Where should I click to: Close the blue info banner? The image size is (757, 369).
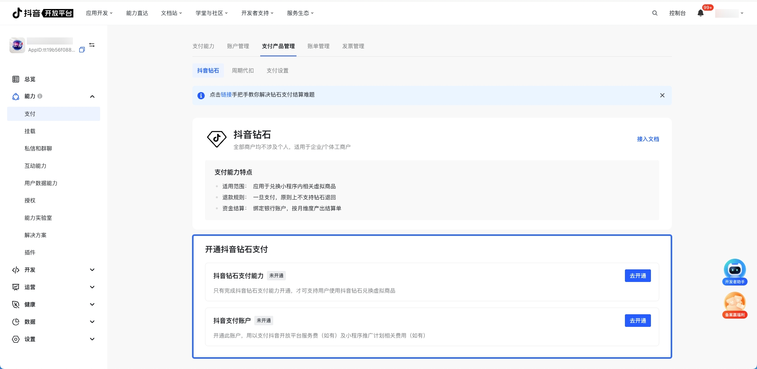662,95
